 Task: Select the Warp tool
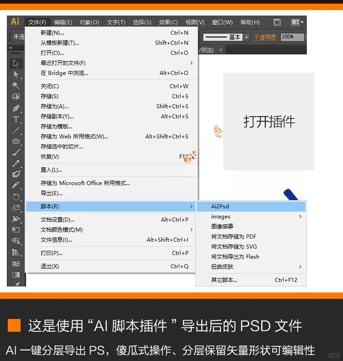click(x=16, y=219)
